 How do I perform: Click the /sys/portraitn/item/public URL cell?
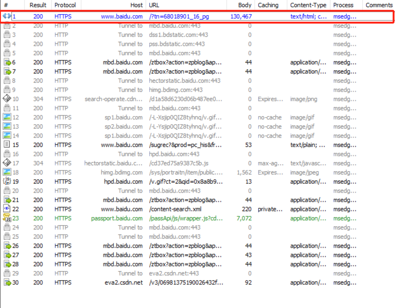click(x=186, y=172)
